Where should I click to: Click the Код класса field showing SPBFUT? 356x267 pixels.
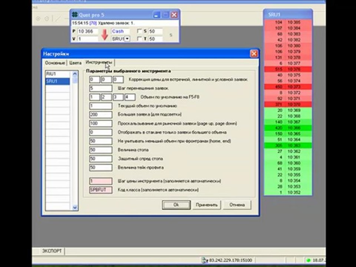pos(100,190)
